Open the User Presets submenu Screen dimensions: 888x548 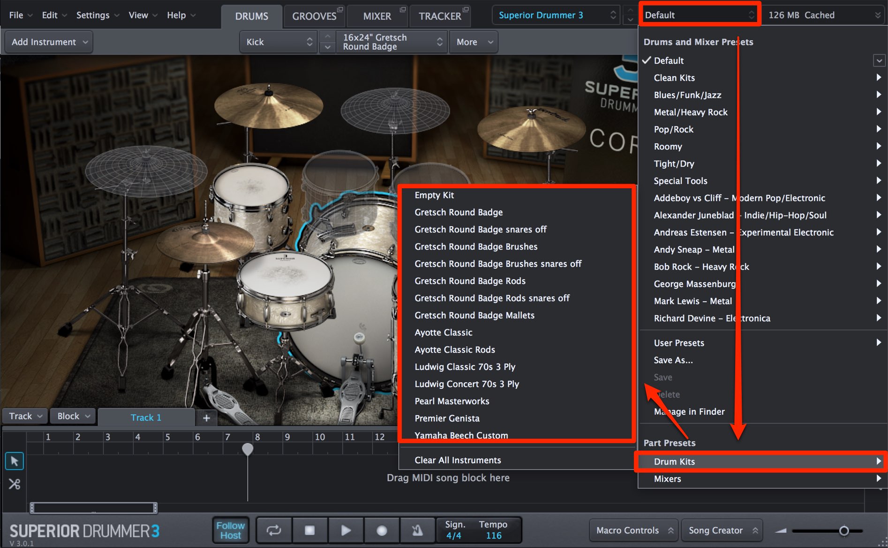762,343
